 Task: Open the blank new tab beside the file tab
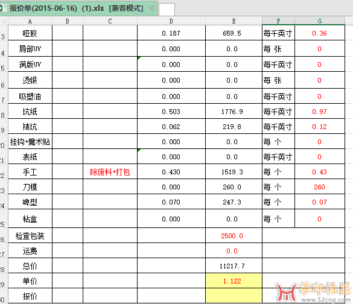[167, 10]
